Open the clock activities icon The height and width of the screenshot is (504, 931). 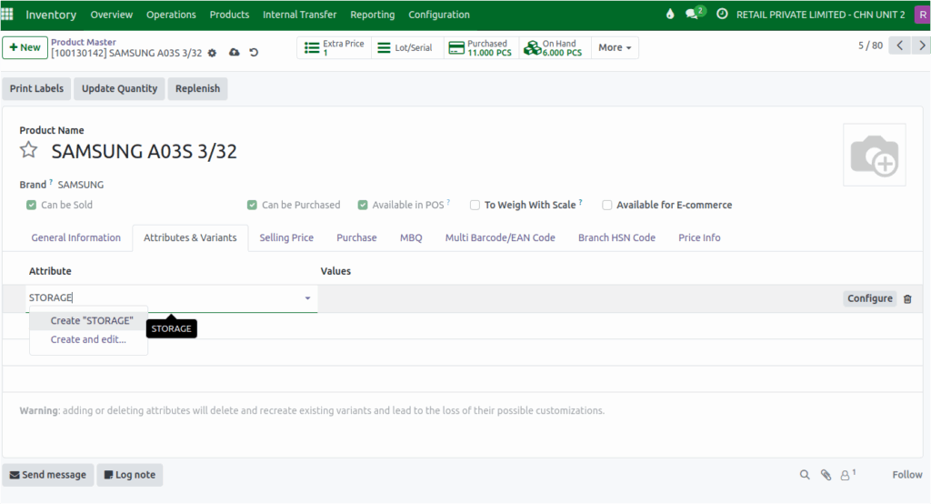[721, 14]
